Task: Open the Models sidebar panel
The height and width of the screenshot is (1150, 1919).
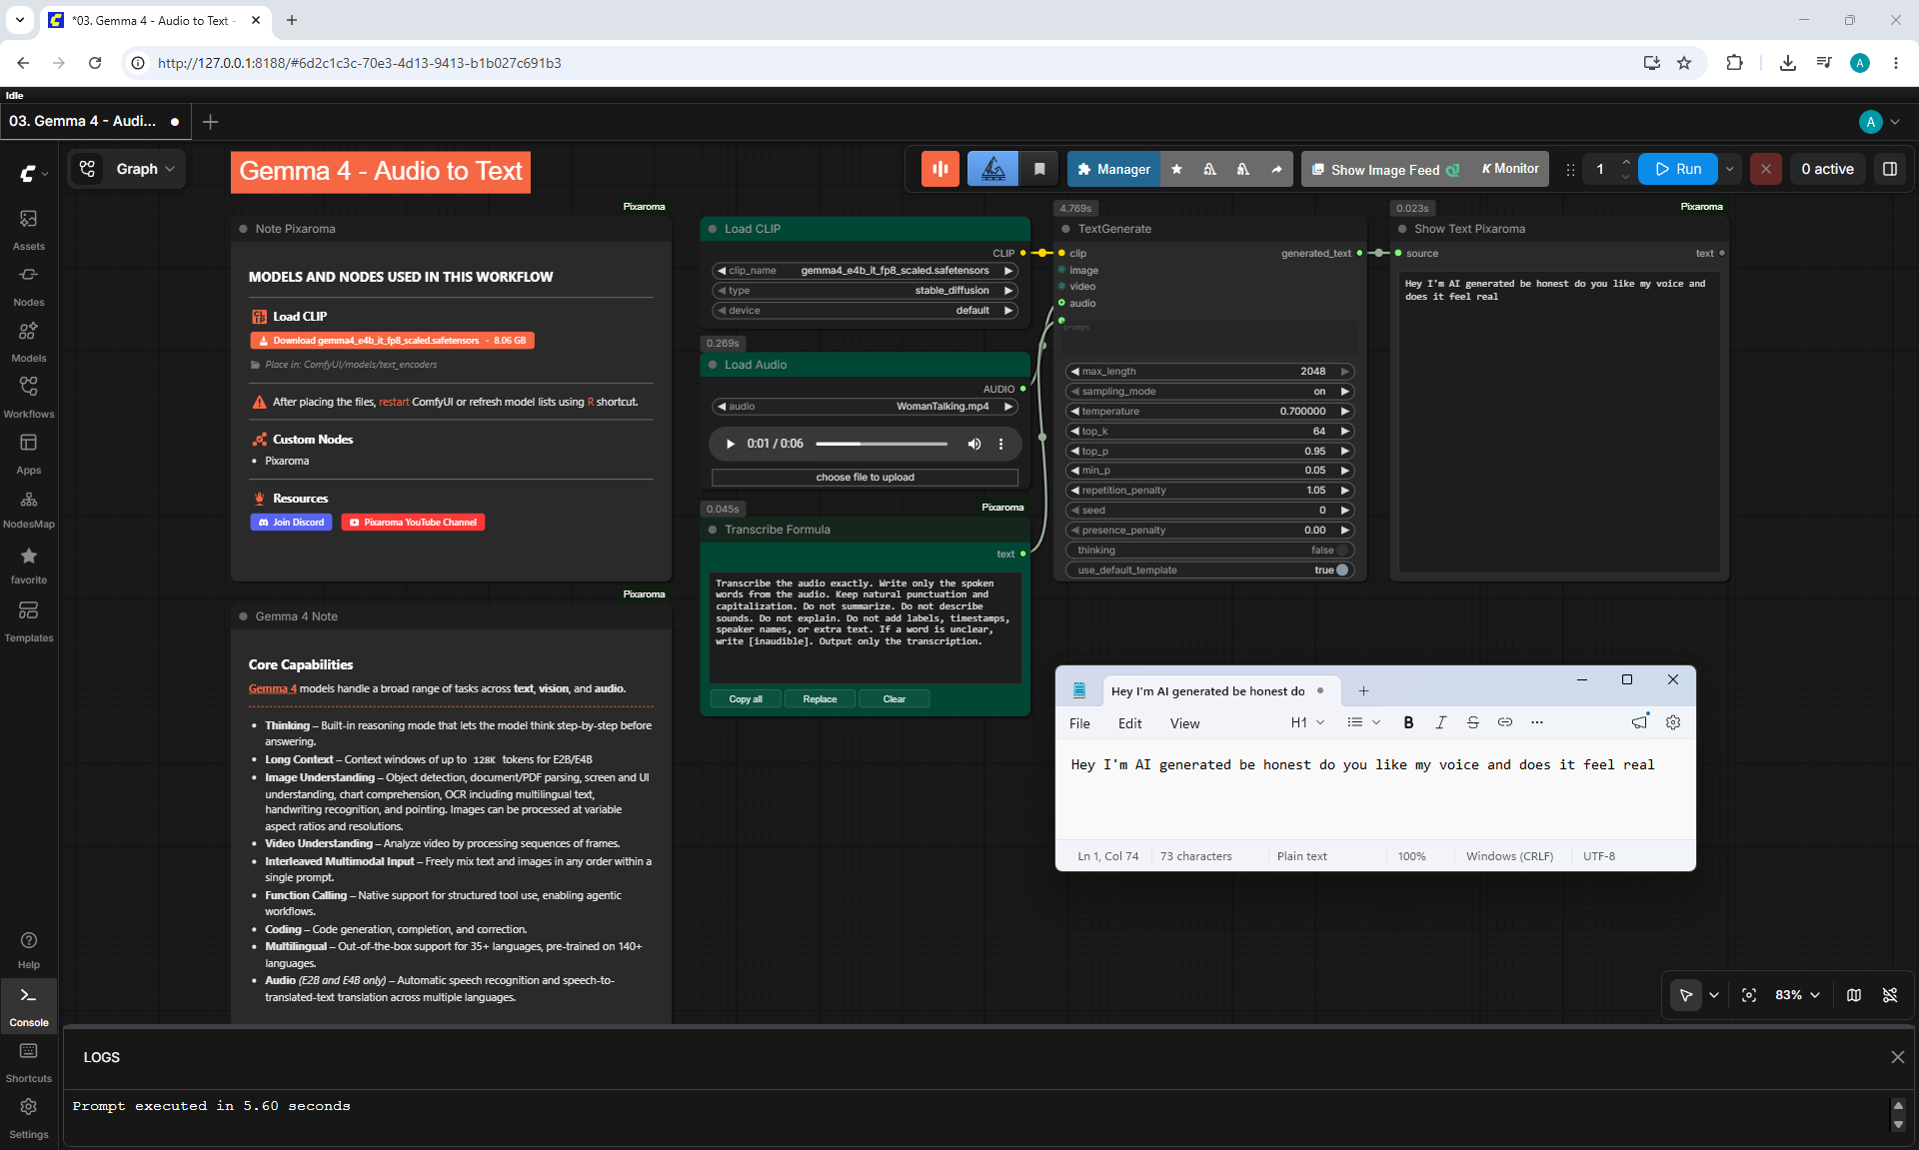Action: [29, 341]
